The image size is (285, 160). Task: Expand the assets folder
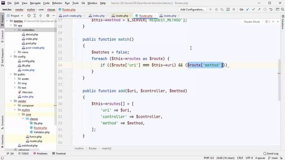(x=15, y=79)
